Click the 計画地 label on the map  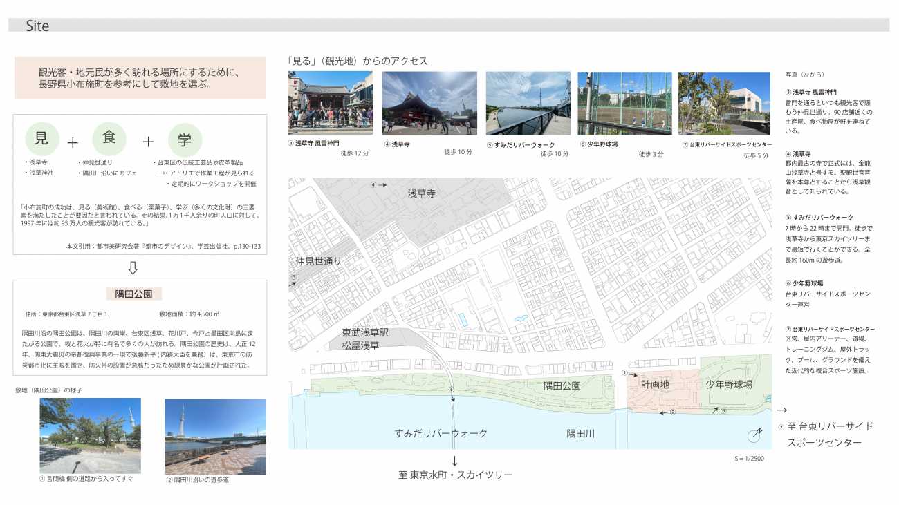click(x=655, y=385)
